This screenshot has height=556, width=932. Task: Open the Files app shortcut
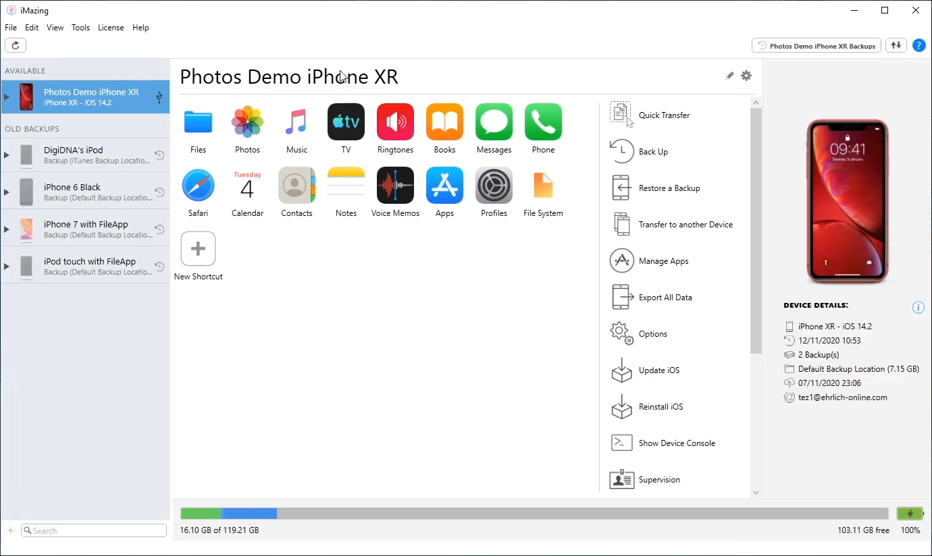(x=198, y=122)
